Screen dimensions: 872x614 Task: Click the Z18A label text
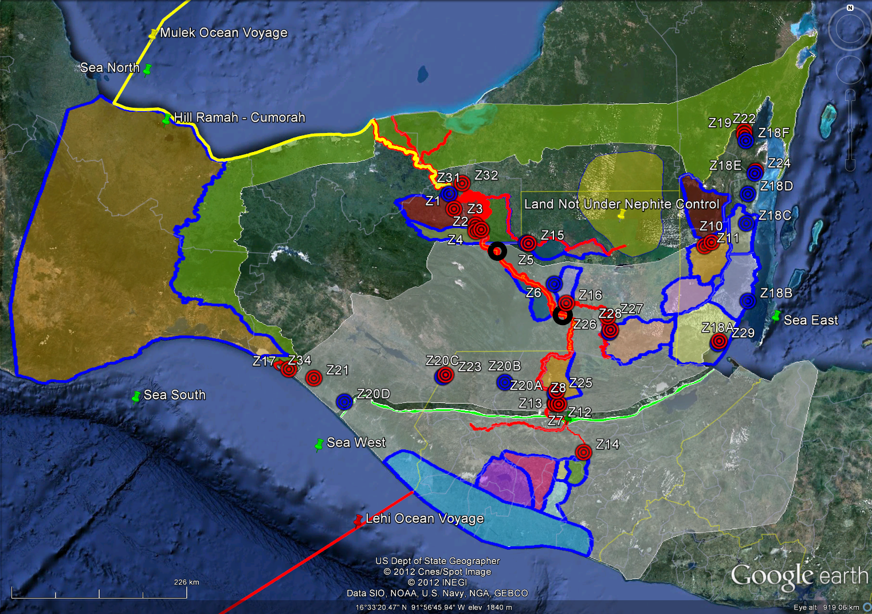pyautogui.click(x=718, y=328)
